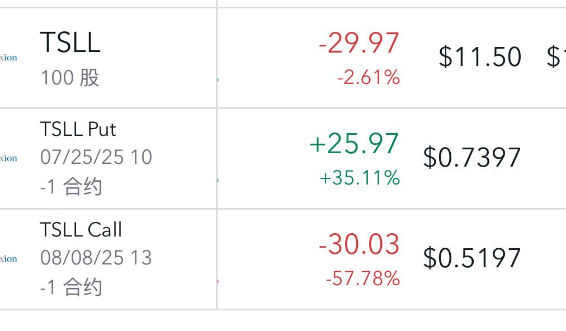Open the TSLL Call option position

pos(81,230)
